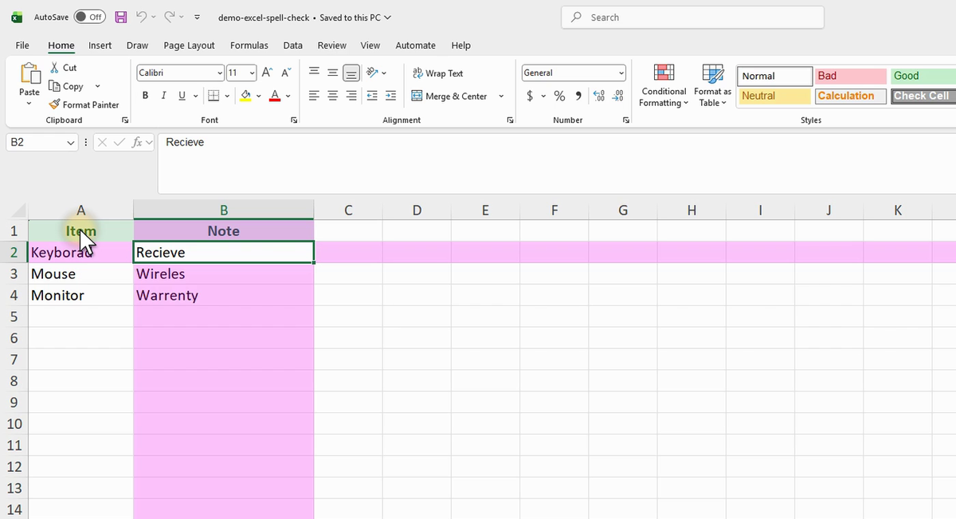The width and height of the screenshot is (956, 519).
Task: Click Middle Align icon
Action: point(333,73)
